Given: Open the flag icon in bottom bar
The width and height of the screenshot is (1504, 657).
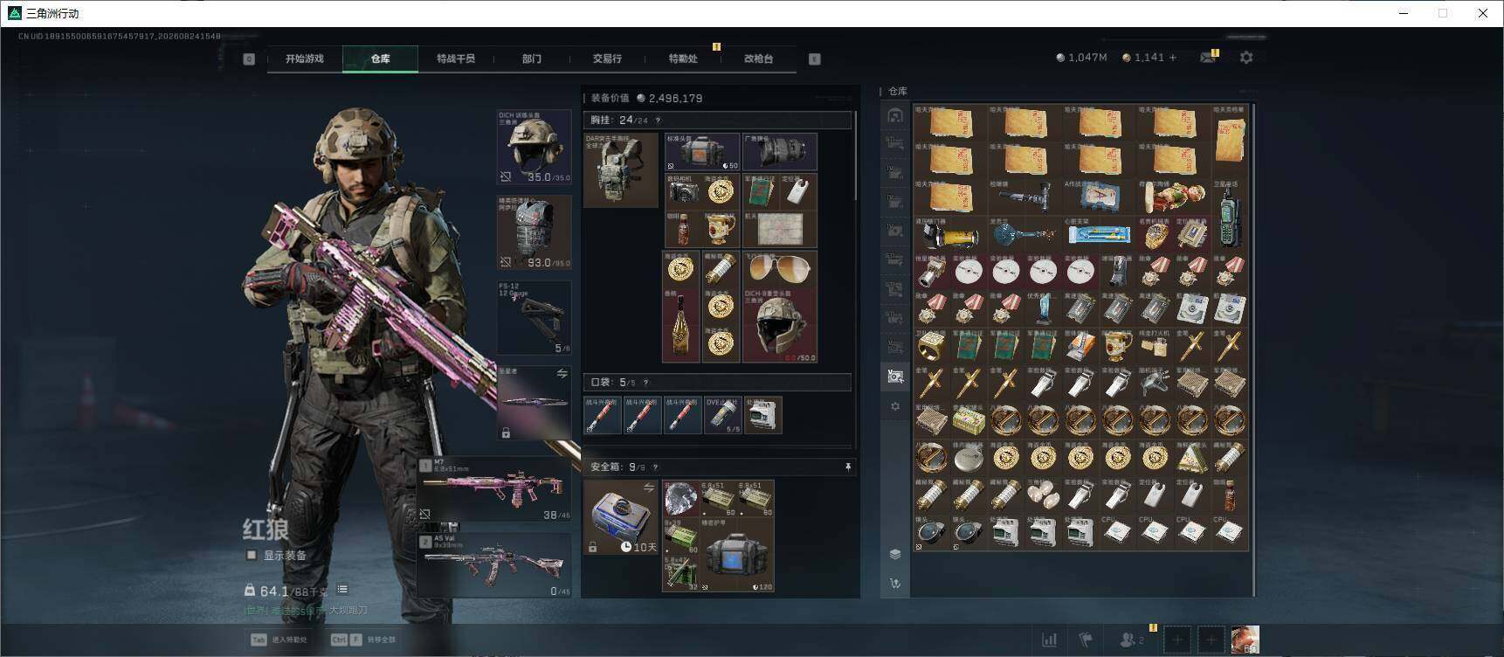Looking at the screenshot, I should [x=1086, y=640].
